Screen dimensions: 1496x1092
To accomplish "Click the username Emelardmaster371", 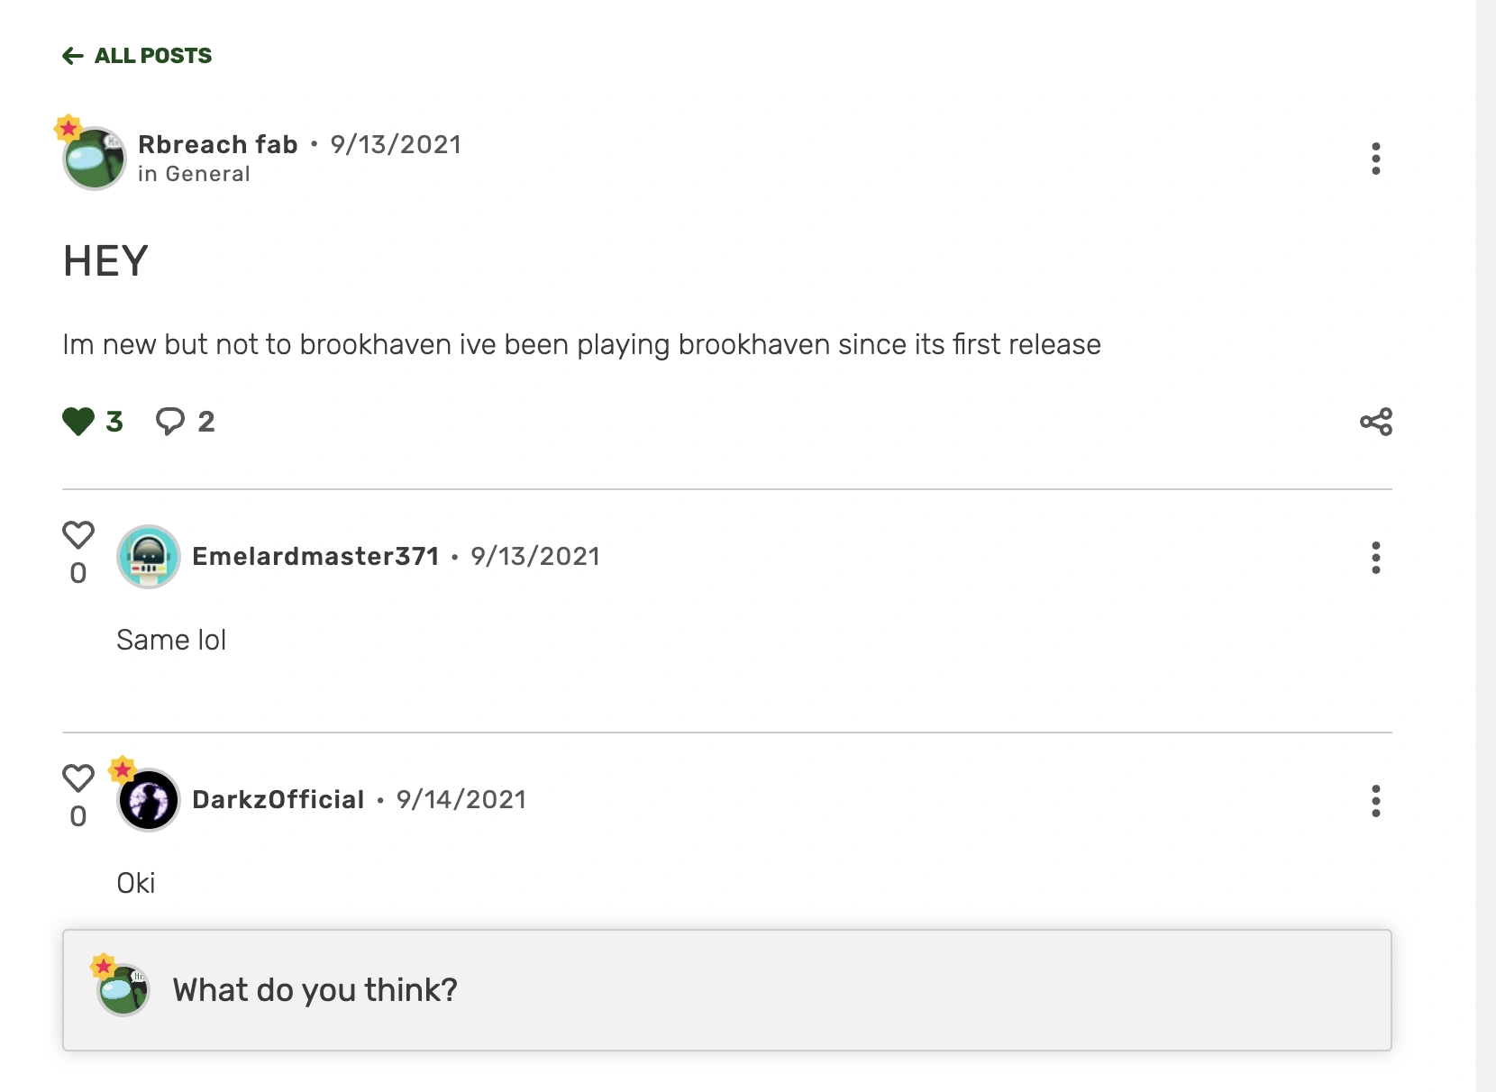I will pos(317,556).
